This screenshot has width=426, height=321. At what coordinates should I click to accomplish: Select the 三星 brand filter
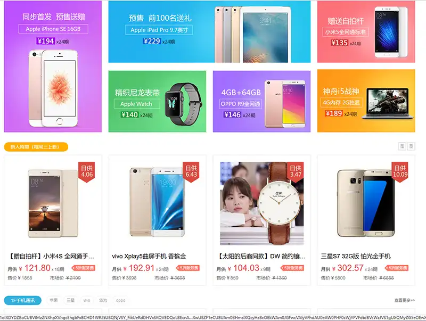click(70, 300)
